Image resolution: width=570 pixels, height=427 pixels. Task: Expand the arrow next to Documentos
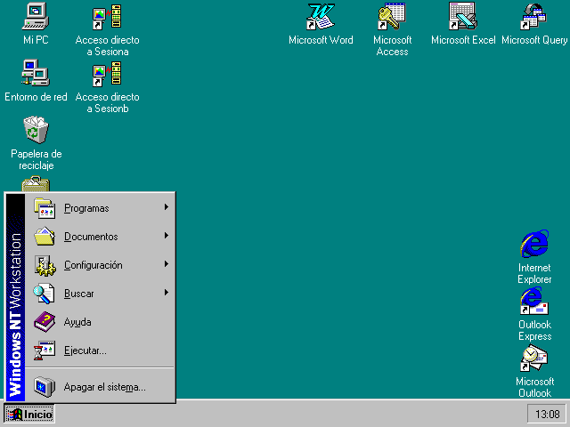(167, 235)
